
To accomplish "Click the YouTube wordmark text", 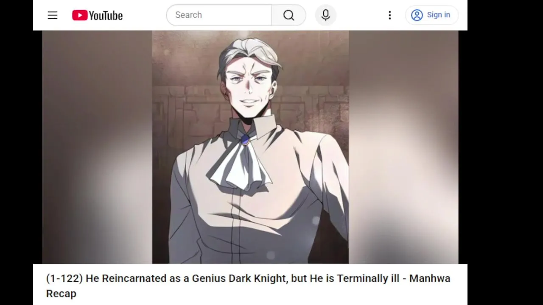I will tap(106, 16).
